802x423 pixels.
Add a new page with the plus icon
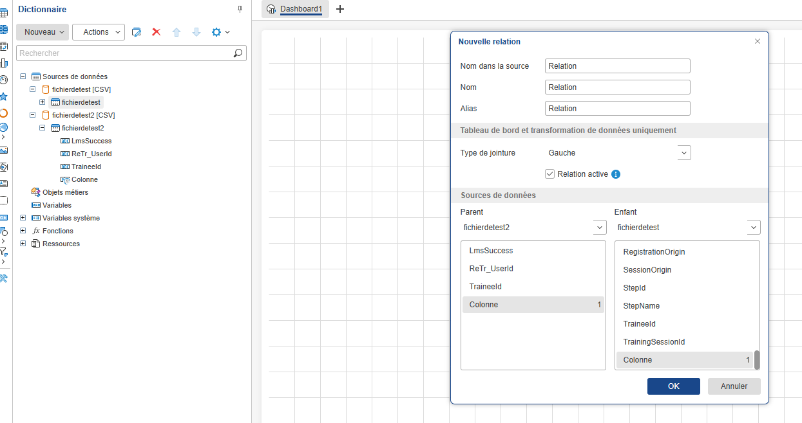(340, 9)
